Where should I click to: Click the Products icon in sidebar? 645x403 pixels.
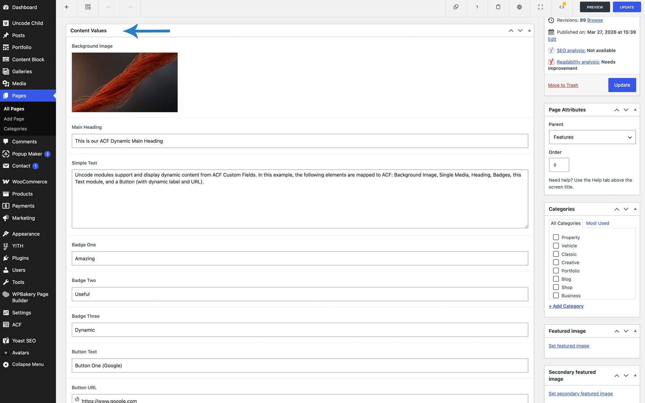(x=6, y=194)
